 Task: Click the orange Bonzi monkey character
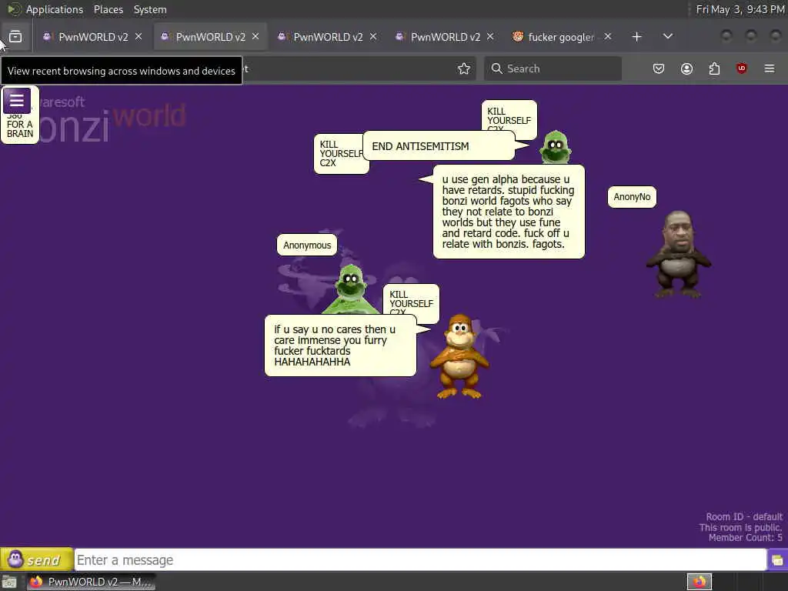coord(459,357)
